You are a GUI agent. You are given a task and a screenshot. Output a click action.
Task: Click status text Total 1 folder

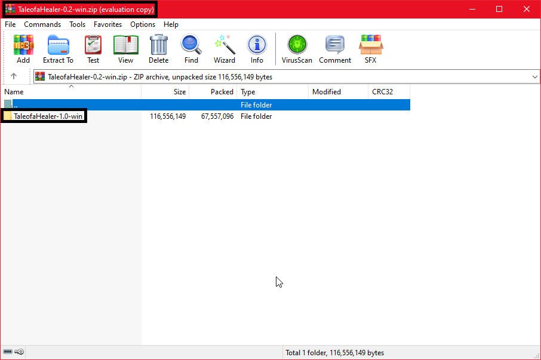[x=334, y=353]
